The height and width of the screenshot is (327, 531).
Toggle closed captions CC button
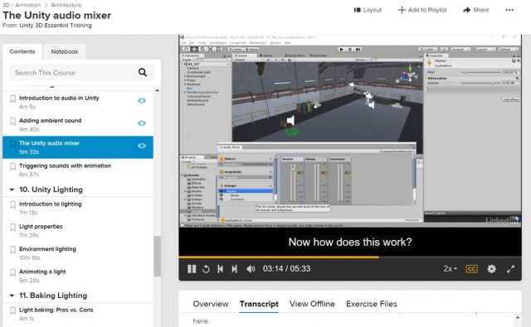(472, 268)
